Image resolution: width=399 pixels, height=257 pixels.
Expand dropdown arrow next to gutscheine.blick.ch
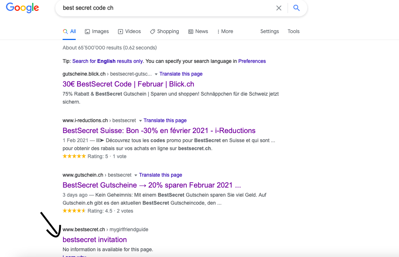[156, 74]
